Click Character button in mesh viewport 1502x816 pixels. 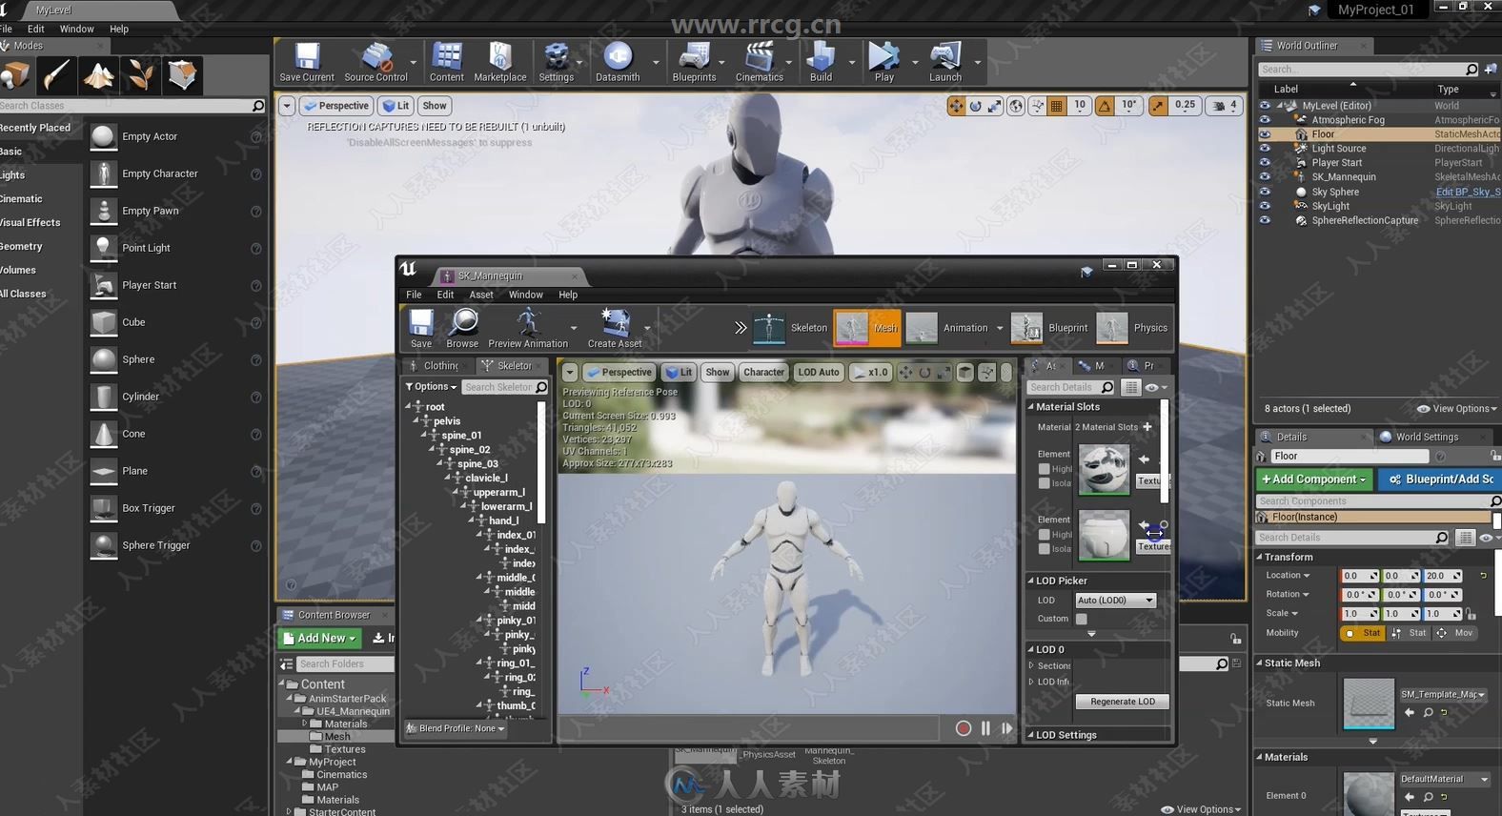coord(763,373)
